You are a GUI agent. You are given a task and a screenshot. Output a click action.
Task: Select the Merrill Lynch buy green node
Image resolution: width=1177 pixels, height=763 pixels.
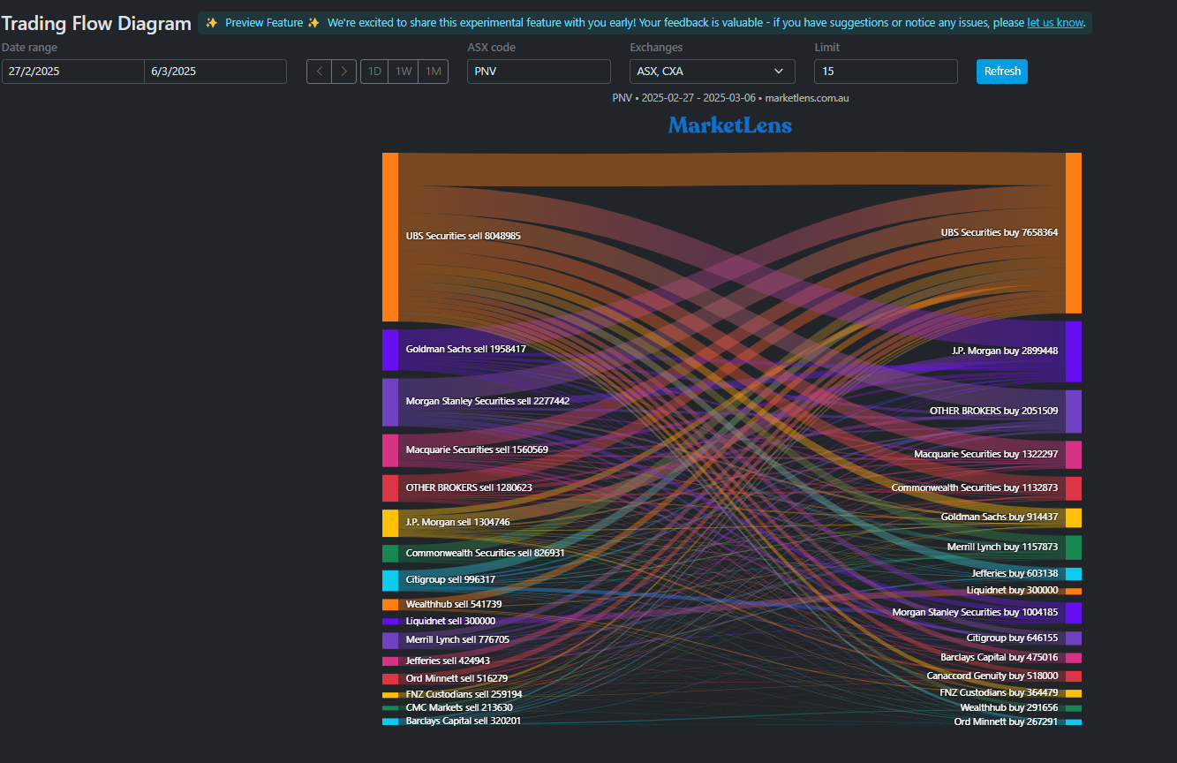pyautogui.click(x=1074, y=548)
